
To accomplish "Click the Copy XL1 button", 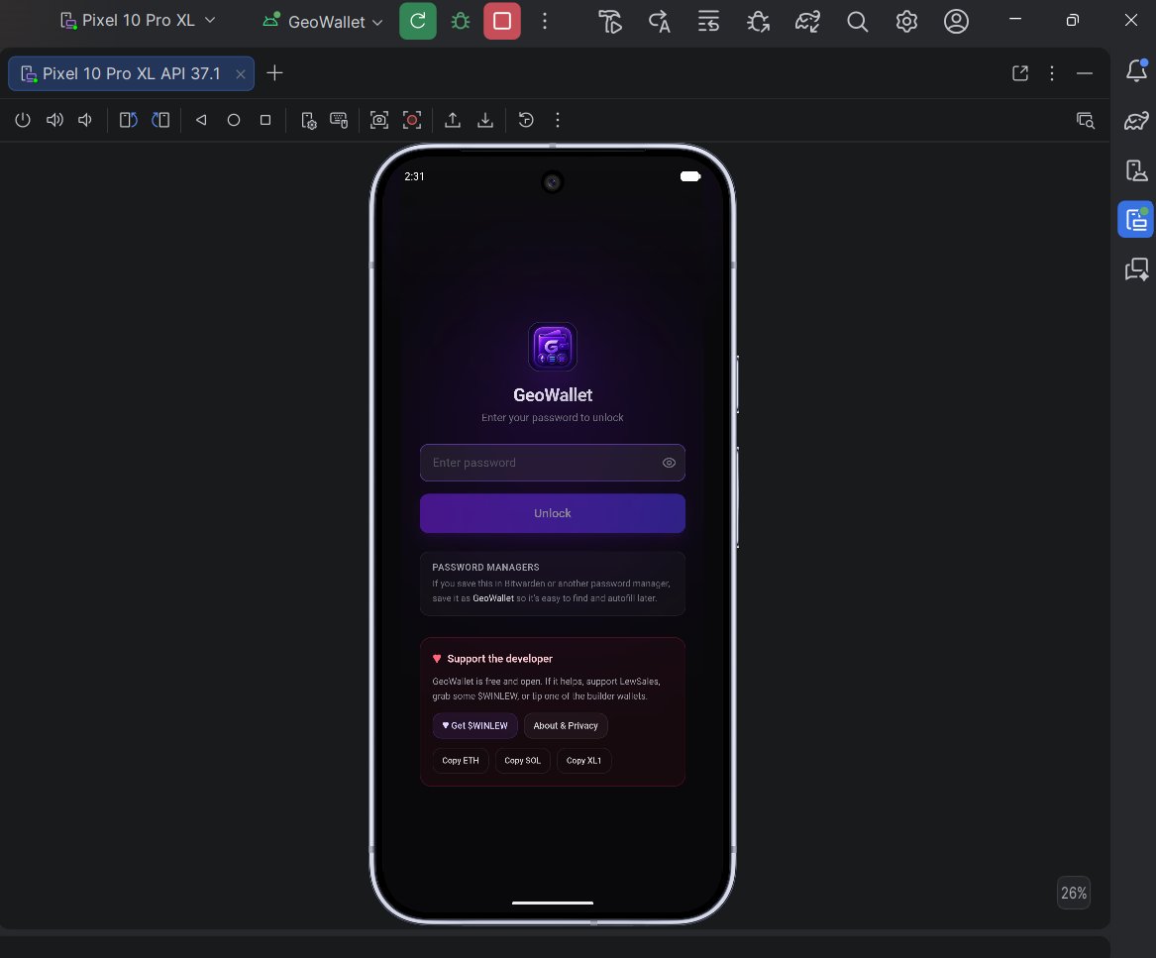I will click(x=583, y=760).
